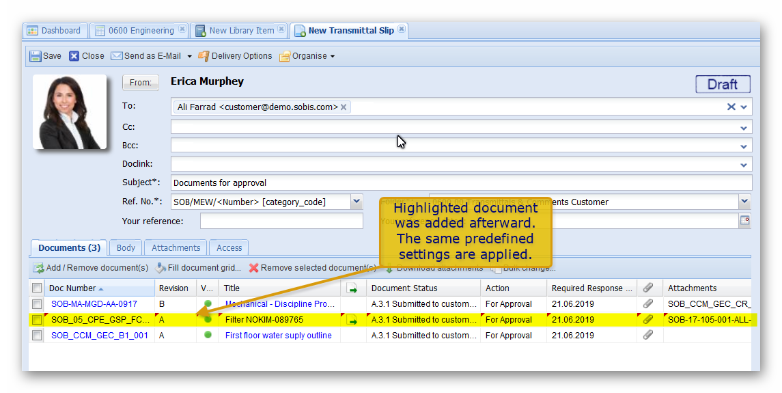The height and width of the screenshot is (393, 782).
Task: Expand the Doclink field dropdown
Action: (744, 165)
